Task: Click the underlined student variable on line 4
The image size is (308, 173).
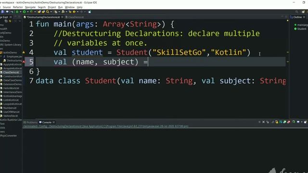Action: (x=87, y=52)
